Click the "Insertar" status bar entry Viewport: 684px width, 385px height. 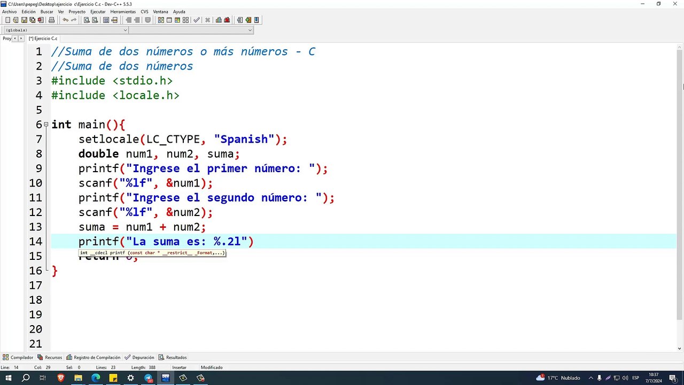coord(180,367)
